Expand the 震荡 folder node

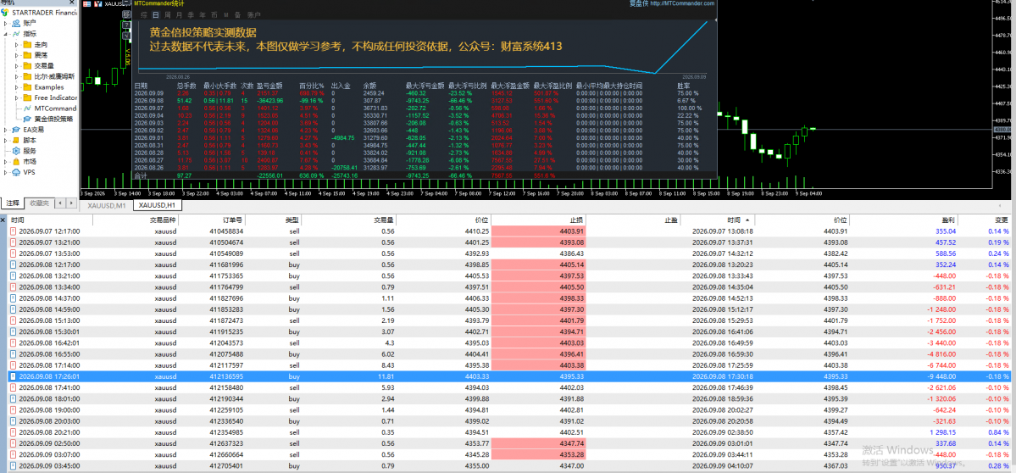17,55
